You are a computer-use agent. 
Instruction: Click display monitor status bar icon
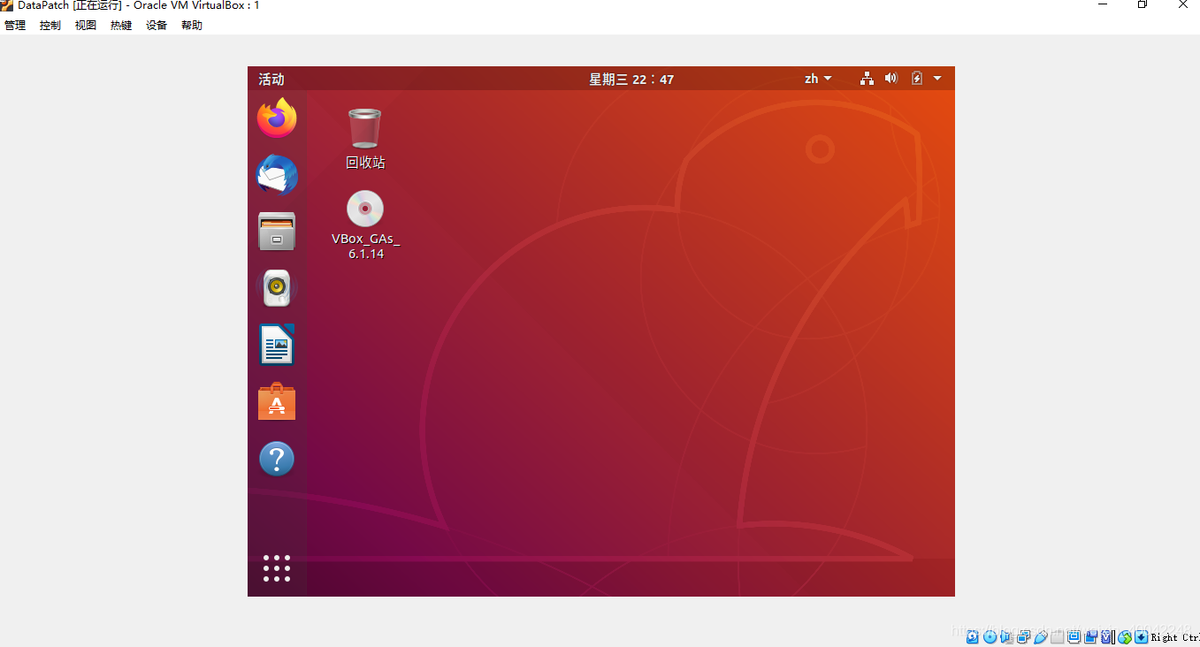point(1074,636)
